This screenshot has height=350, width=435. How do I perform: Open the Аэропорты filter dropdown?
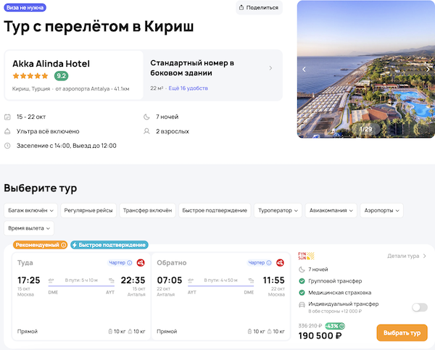(x=382, y=210)
